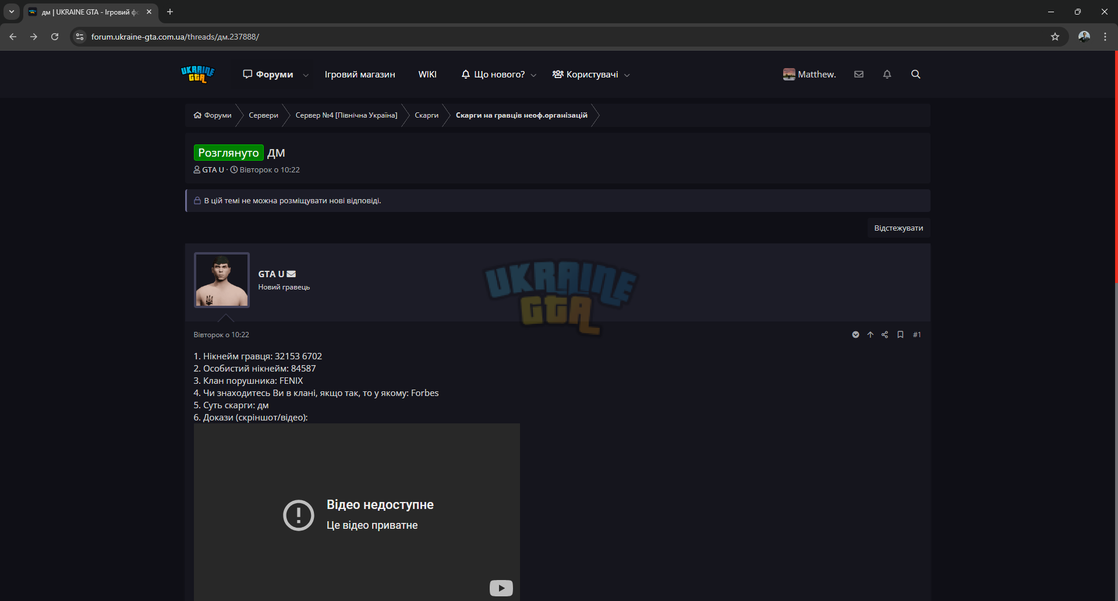The image size is (1118, 601).
Task: Click the up-arrow icon on post #1
Action: coord(870,334)
